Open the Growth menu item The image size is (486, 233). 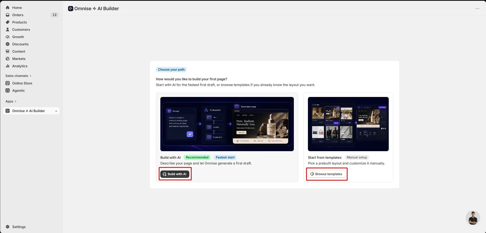pyautogui.click(x=31, y=37)
